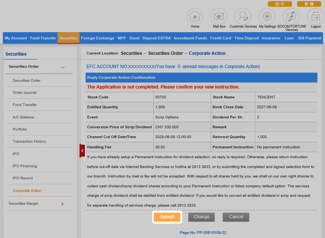Switch language to Simplified Chinese

(280, 4)
